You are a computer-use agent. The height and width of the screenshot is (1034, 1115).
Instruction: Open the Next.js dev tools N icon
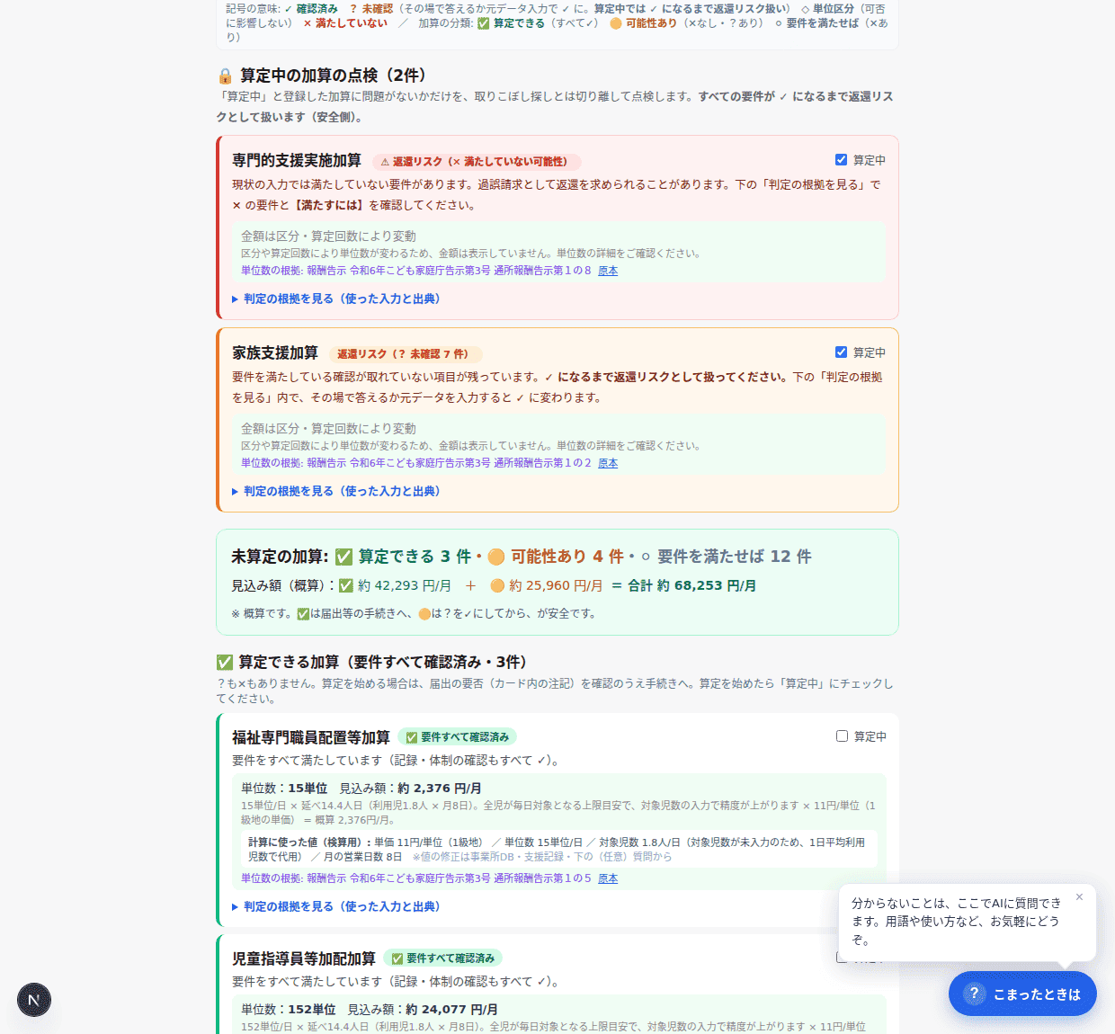tap(34, 1000)
